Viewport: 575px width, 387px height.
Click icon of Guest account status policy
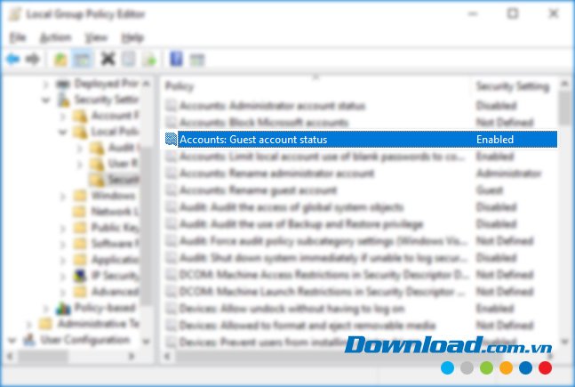[171, 139]
